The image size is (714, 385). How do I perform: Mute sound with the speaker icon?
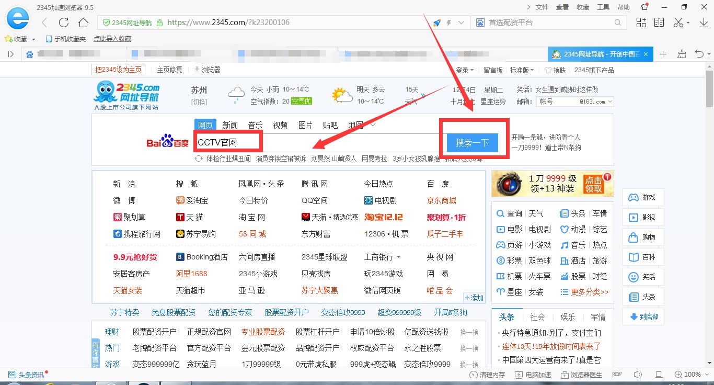(x=638, y=375)
